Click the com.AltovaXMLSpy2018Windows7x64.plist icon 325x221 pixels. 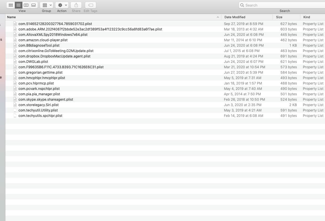coord(15,34)
